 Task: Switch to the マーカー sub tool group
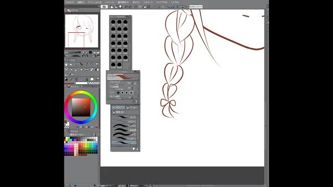click(132, 108)
